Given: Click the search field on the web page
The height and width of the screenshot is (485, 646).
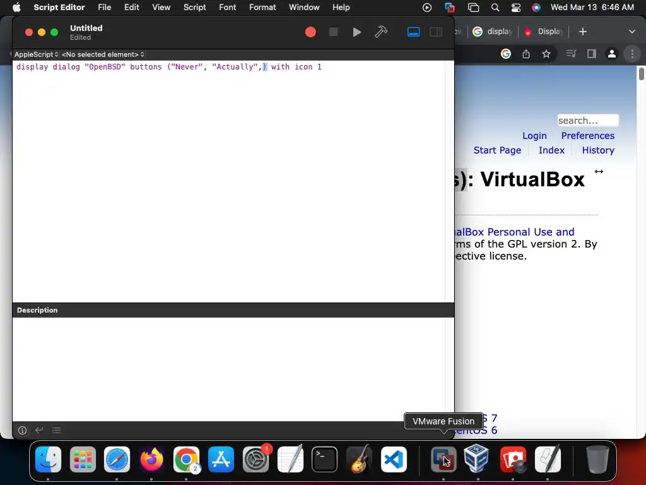Looking at the screenshot, I should [588, 121].
